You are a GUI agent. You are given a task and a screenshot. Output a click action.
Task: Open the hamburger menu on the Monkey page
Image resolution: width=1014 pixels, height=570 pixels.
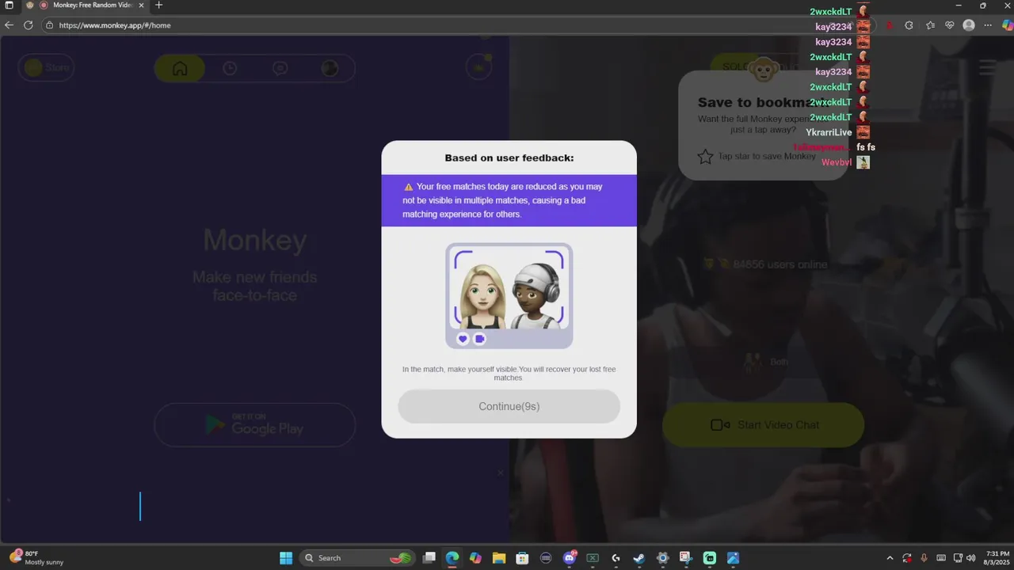(x=987, y=67)
